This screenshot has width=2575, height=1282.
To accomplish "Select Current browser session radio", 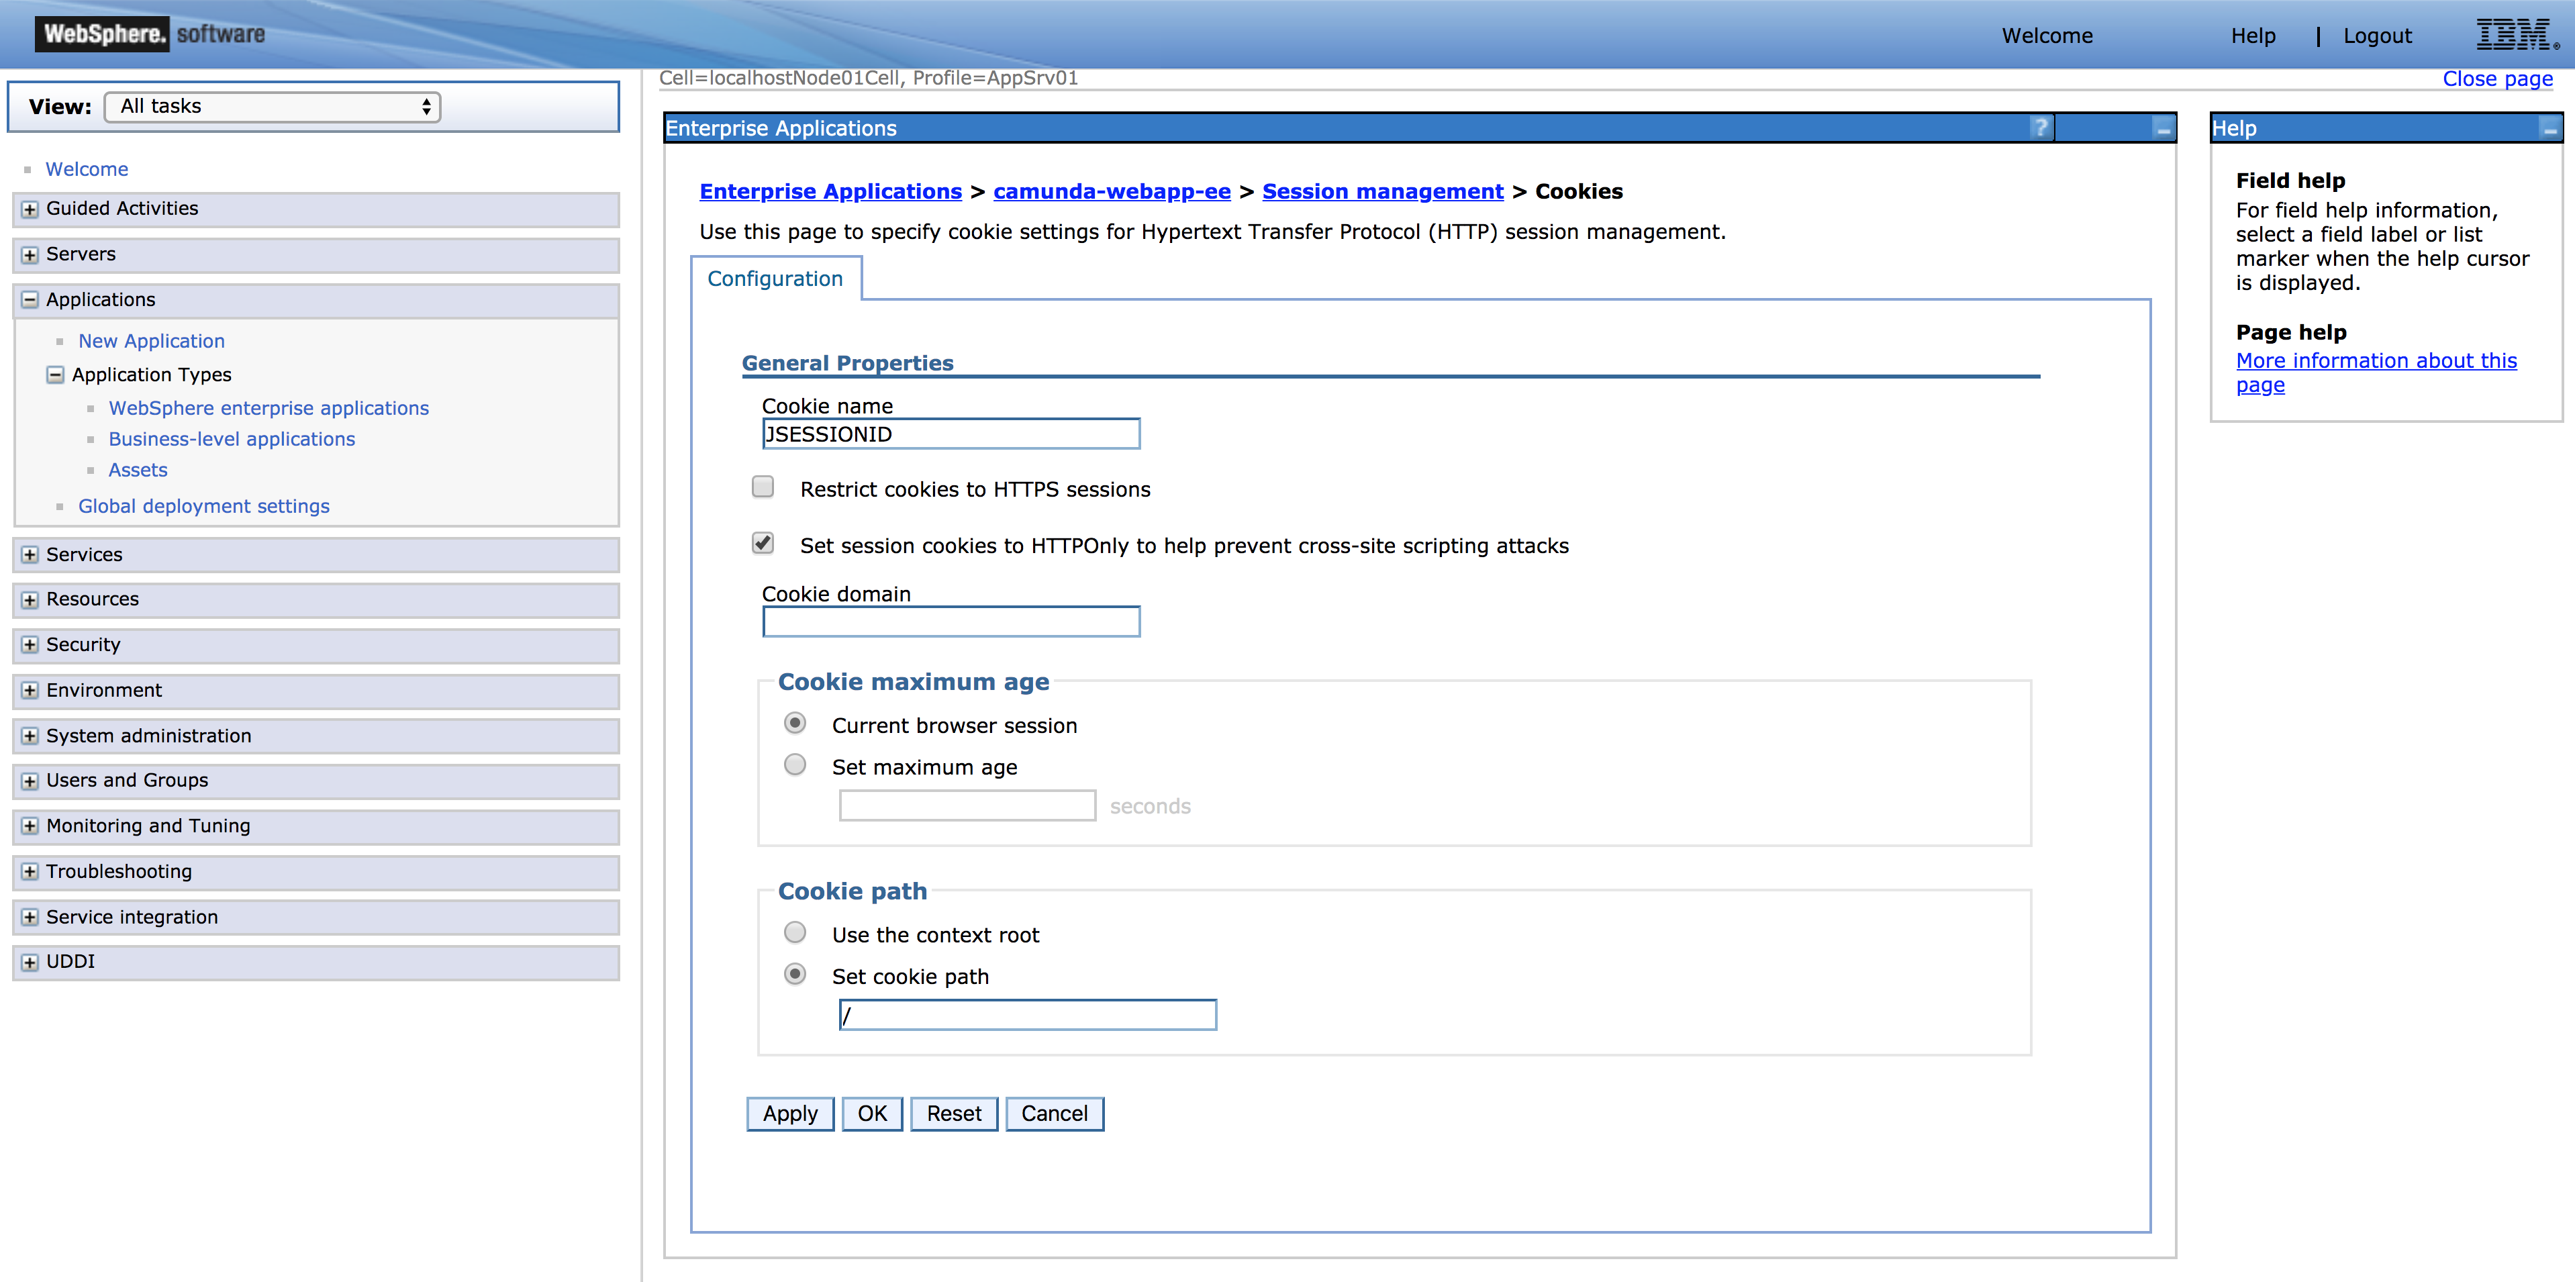I will pos(795,724).
